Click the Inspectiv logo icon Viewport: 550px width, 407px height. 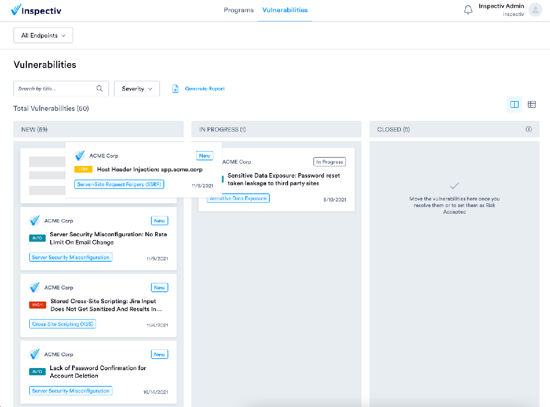pos(15,10)
